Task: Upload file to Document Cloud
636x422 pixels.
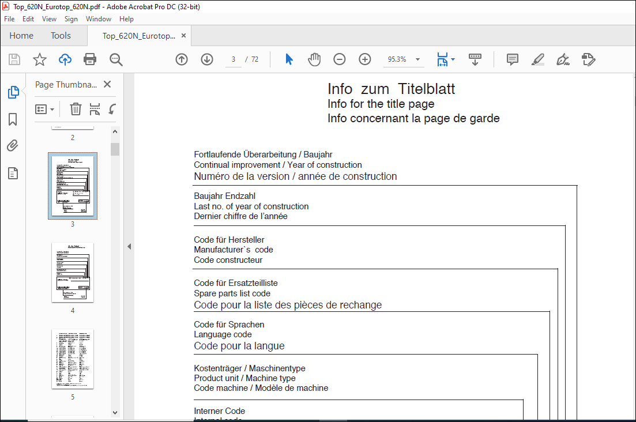Action: (x=65, y=59)
